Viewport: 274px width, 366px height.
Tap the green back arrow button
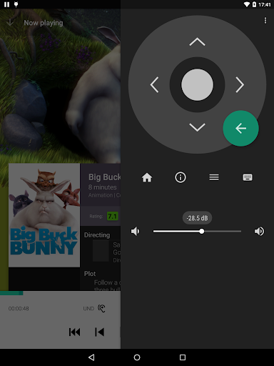point(240,128)
